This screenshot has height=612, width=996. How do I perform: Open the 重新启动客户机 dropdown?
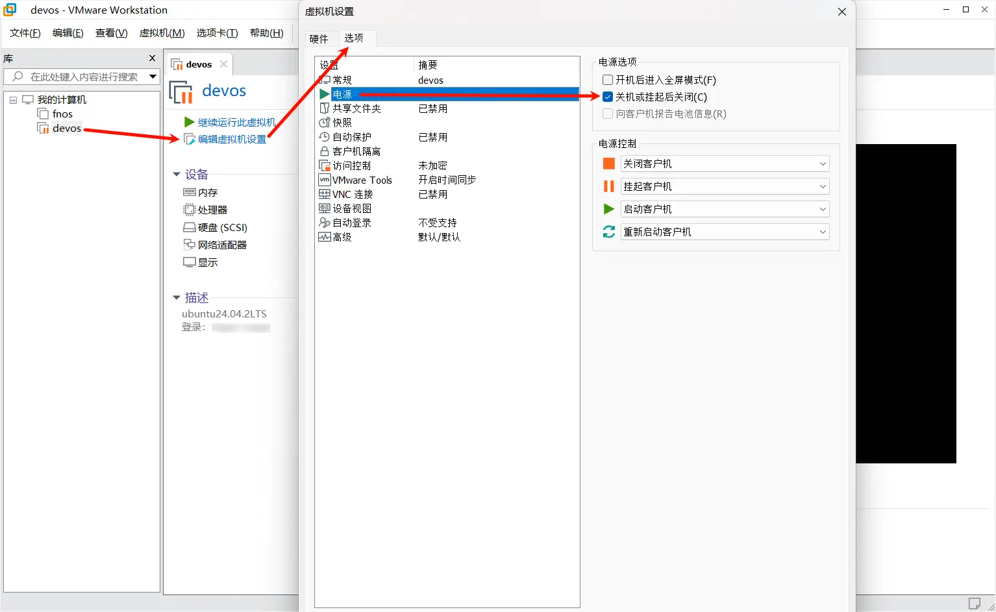pyautogui.click(x=725, y=232)
